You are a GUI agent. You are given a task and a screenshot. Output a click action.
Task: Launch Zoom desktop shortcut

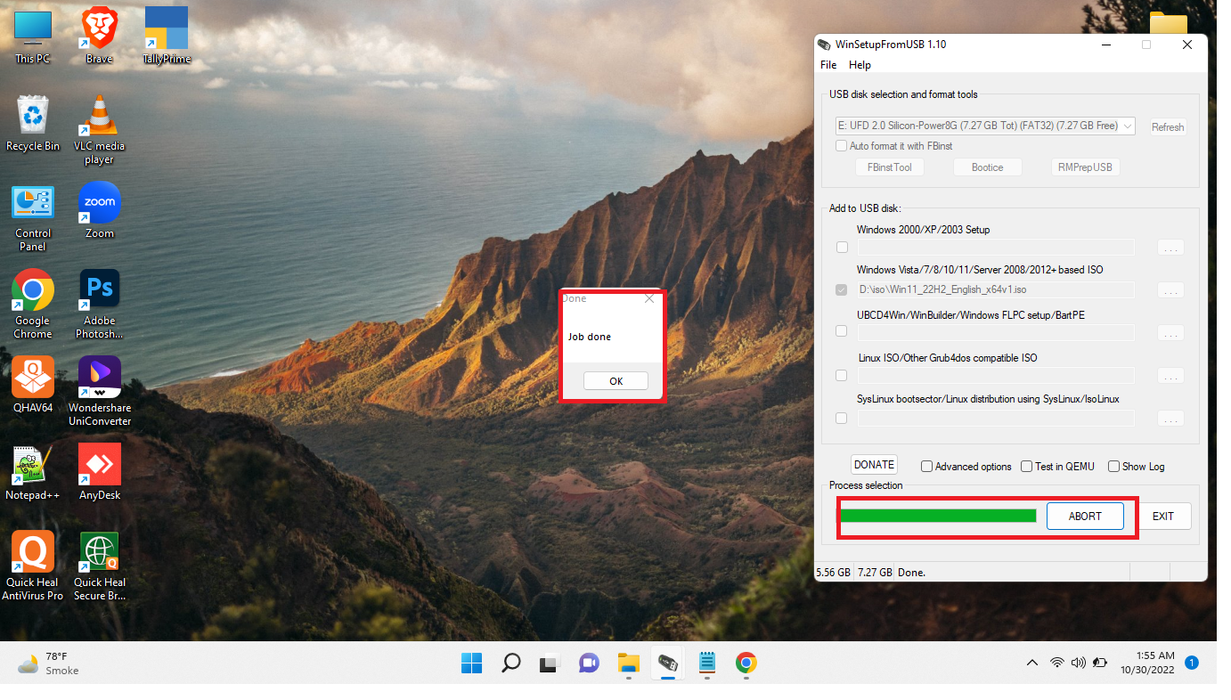pyautogui.click(x=99, y=210)
